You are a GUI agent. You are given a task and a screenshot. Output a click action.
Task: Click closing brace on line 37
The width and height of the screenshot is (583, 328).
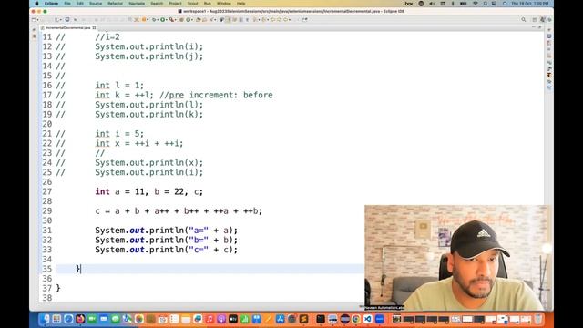click(x=58, y=288)
